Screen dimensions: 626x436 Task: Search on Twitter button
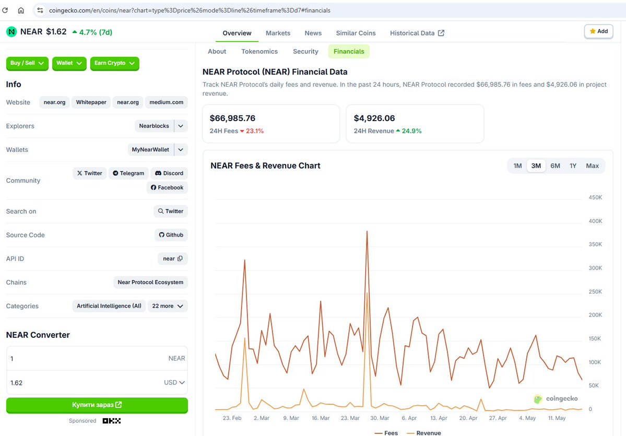(171, 211)
